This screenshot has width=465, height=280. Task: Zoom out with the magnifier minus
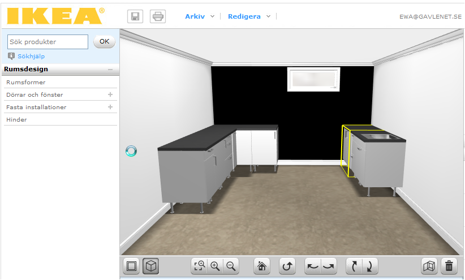click(230, 266)
